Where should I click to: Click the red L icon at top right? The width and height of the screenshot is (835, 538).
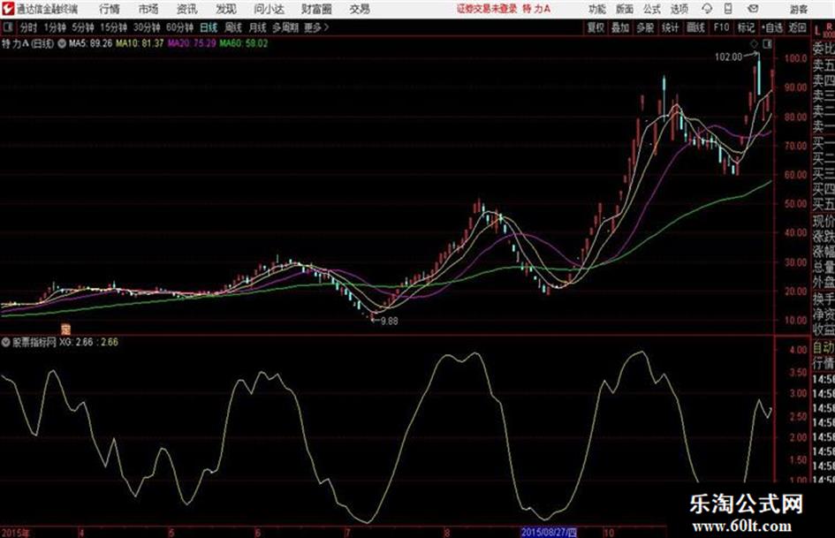tap(817, 31)
